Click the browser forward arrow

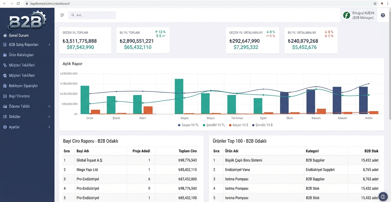point(11,4)
